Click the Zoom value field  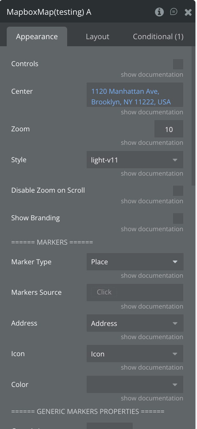[169, 129]
